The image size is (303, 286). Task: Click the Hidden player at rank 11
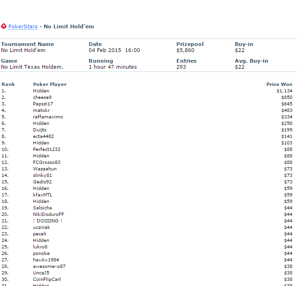pyautogui.click(x=41, y=156)
